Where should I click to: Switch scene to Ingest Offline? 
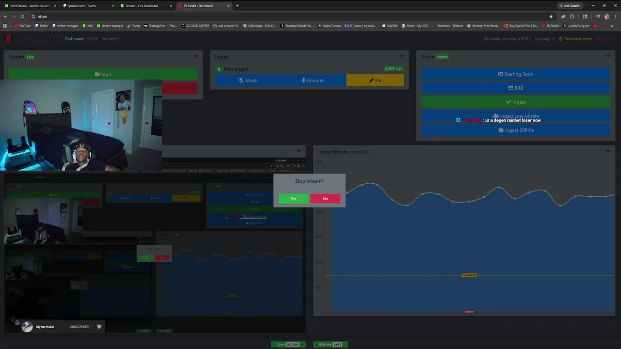515,130
